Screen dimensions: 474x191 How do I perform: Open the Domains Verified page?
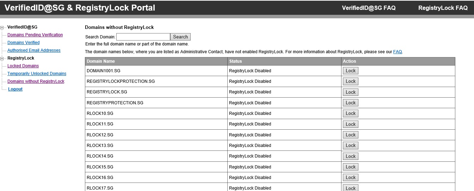pos(23,43)
